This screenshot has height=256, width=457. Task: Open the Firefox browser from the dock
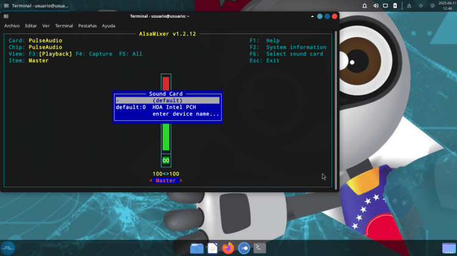coord(228,247)
